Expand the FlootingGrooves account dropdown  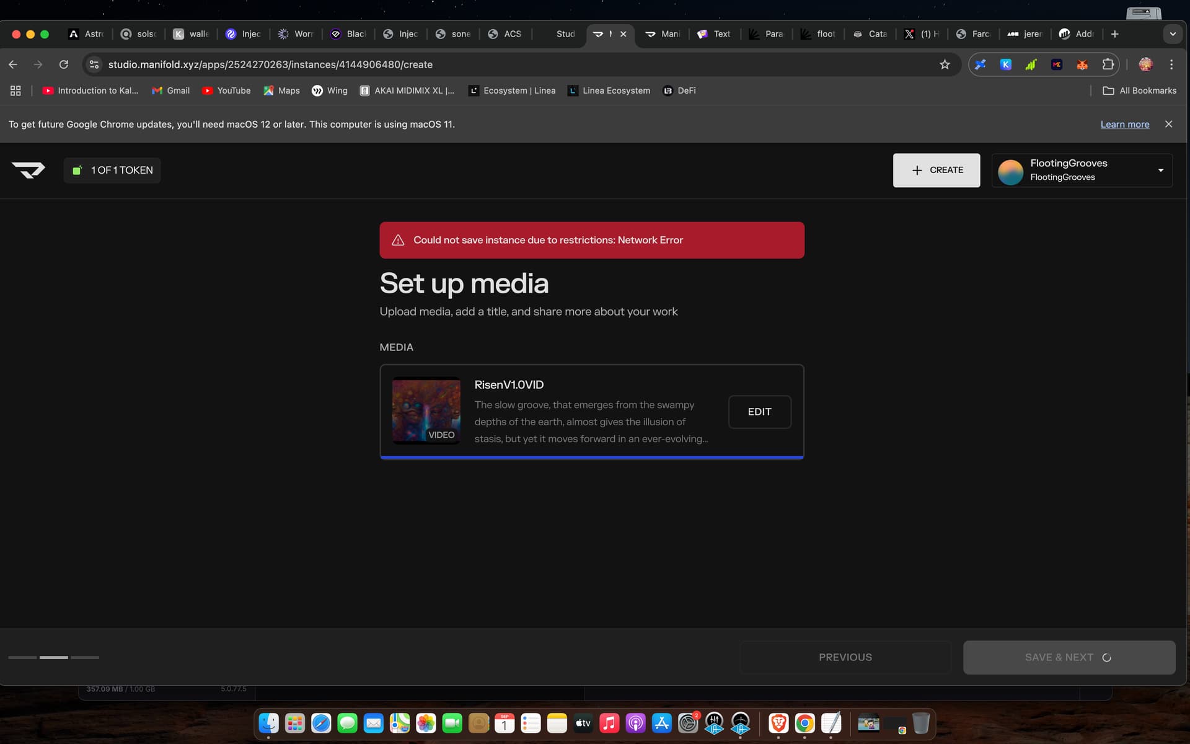point(1160,170)
